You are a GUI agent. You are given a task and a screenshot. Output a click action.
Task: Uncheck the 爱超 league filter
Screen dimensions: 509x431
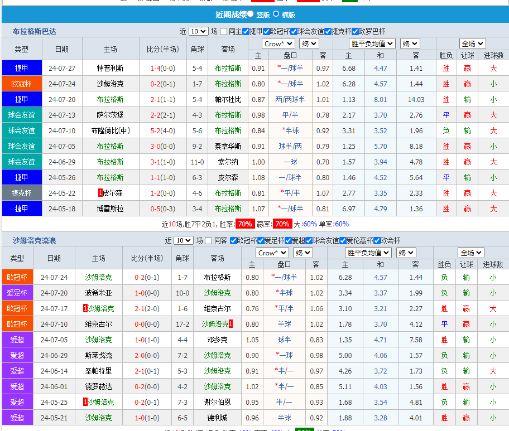pyautogui.click(x=288, y=241)
